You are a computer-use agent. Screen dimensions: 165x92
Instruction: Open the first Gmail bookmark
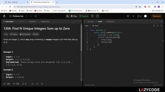[4, 11]
